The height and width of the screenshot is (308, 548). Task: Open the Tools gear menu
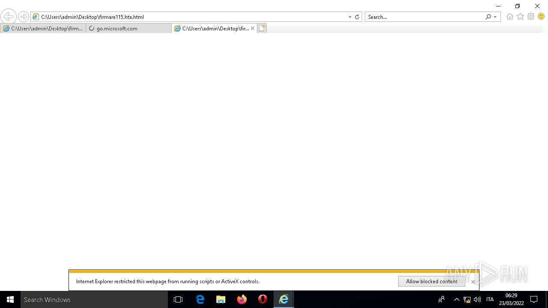[531, 17]
